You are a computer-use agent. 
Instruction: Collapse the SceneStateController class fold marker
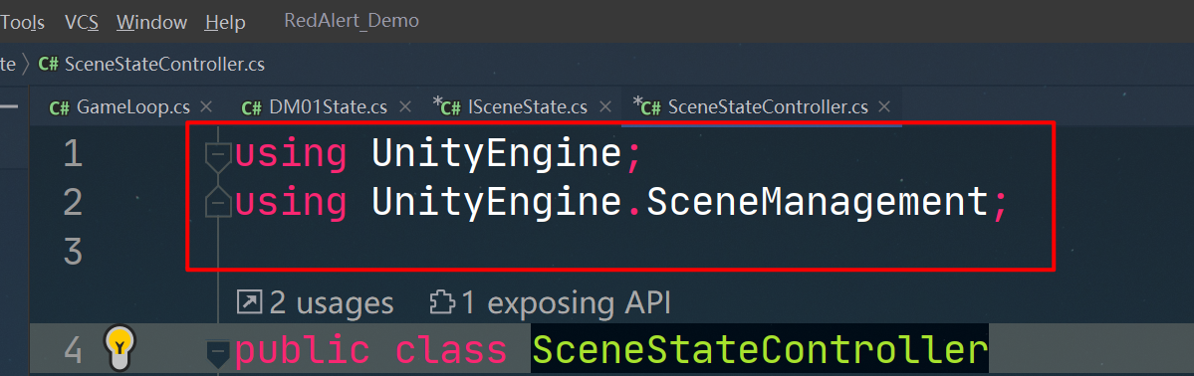pyautogui.click(x=218, y=353)
